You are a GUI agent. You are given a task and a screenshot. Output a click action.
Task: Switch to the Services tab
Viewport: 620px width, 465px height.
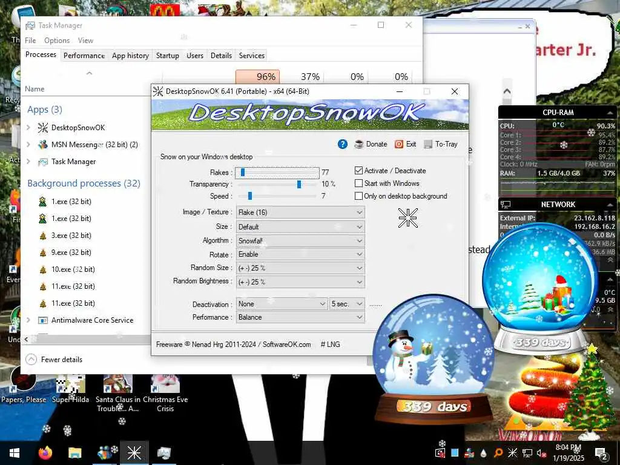click(x=251, y=56)
